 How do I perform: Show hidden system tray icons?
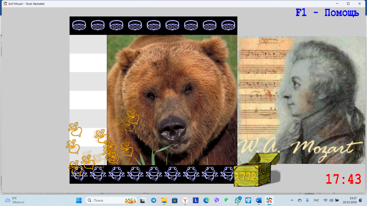(292, 201)
